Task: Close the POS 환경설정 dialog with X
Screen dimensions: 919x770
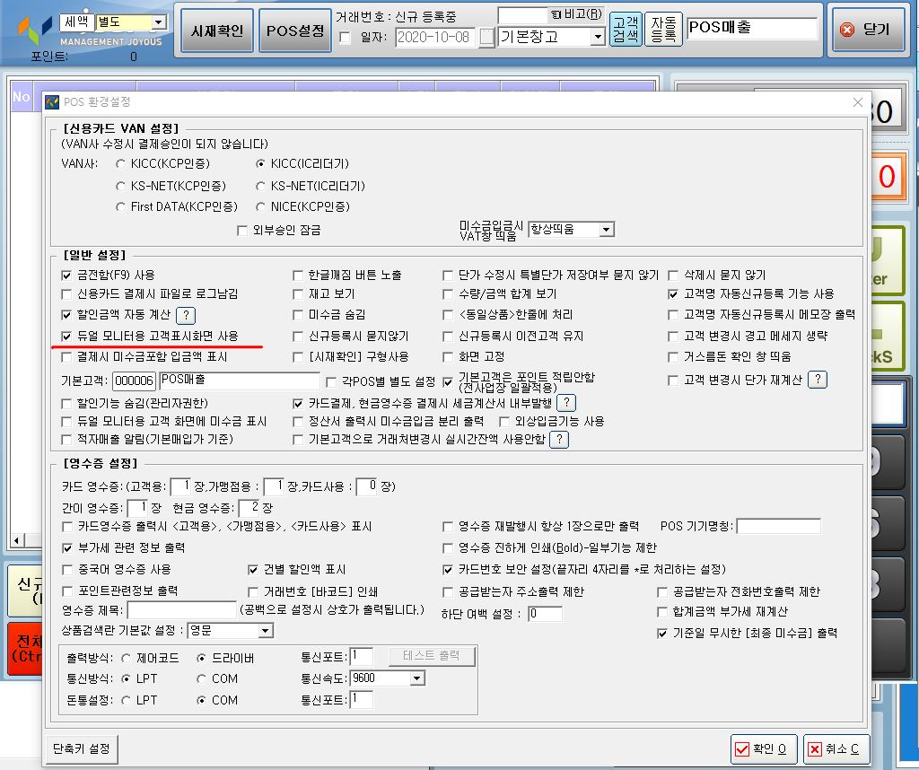Action: [x=858, y=102]
